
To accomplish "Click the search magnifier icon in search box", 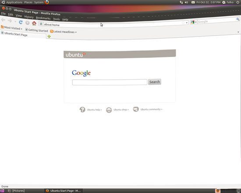I will 237,19.
